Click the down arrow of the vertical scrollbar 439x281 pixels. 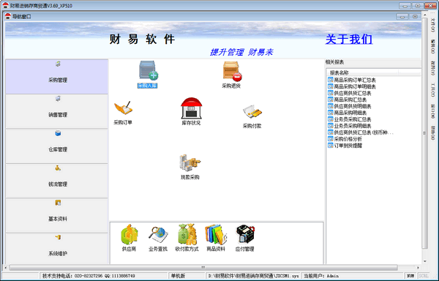[x=425, y=261]
